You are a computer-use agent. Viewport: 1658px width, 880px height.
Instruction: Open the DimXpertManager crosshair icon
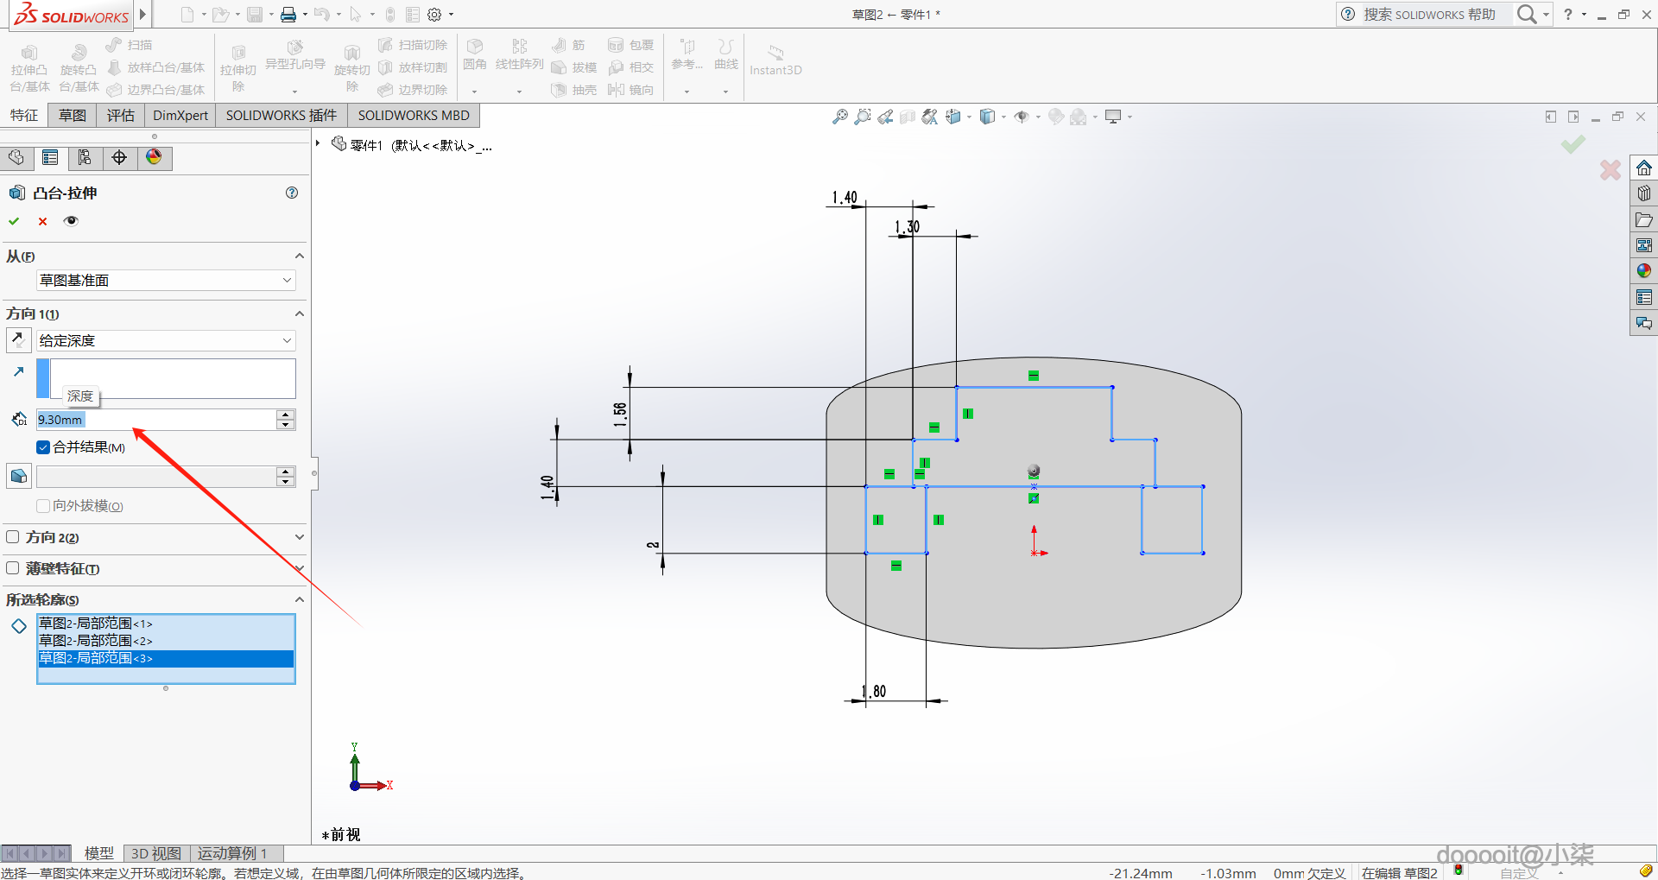tap(119, 157)
